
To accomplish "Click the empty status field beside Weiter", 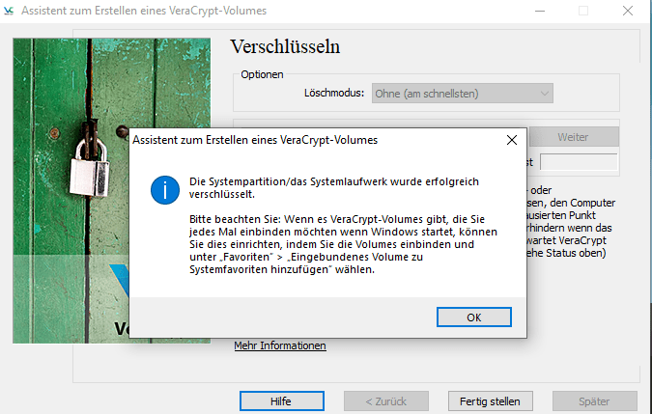I will click(579, 162).
